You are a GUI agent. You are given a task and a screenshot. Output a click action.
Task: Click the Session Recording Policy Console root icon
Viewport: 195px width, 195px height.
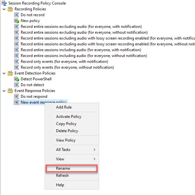point(4,3)
